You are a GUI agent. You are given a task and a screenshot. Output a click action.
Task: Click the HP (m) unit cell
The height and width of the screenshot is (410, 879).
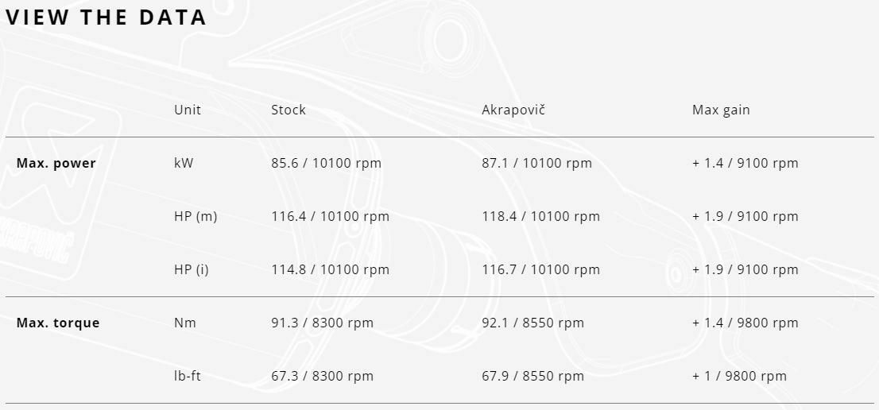(196, 216)
